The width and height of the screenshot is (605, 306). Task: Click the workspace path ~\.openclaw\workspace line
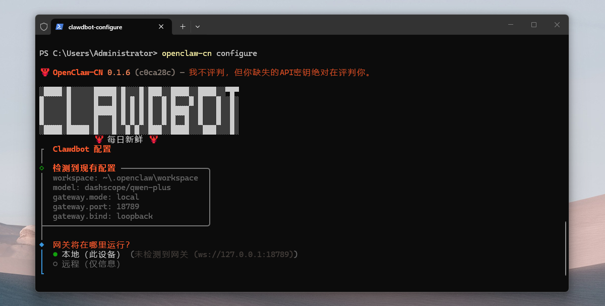(125, 178)
